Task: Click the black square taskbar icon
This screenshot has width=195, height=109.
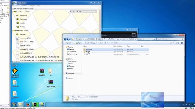Action: [35, 104]
